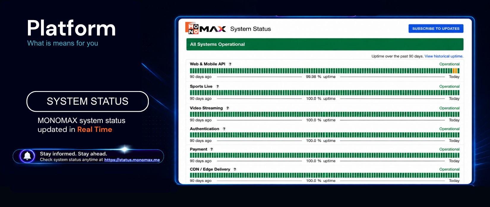Click the Platform heading

coord(71,28)
